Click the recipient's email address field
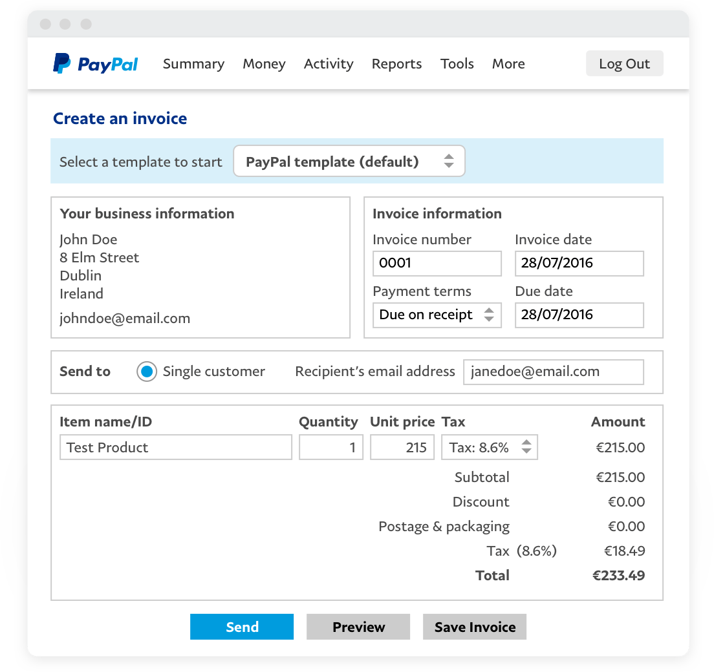The image size is (714, 672). click(x=553, y=372)
